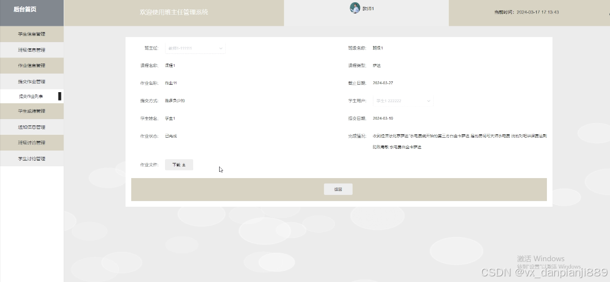610x282 pixels.
Task: Click the 课程名称 value 课程1
Action: point(170,66)
